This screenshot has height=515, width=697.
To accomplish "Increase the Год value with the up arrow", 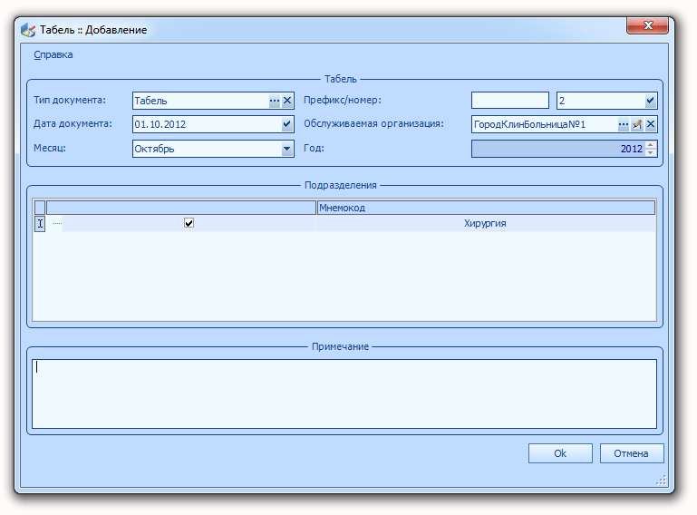I will tap(651, 144).
